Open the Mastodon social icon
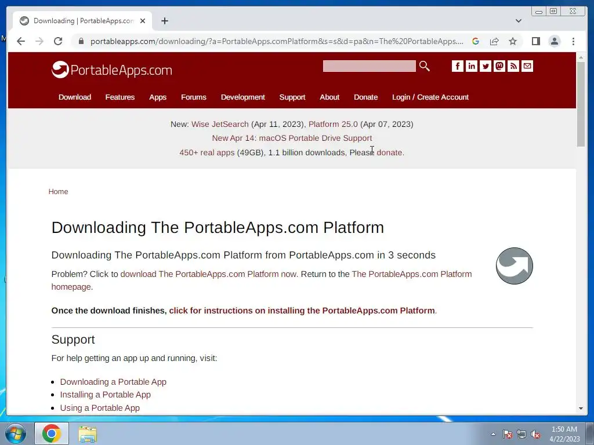 coord(499,66)
